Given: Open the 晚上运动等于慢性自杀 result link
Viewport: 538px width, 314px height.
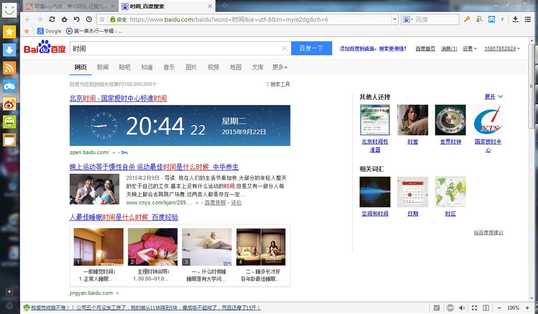Looking at the screenshot, I should (154, 167).
